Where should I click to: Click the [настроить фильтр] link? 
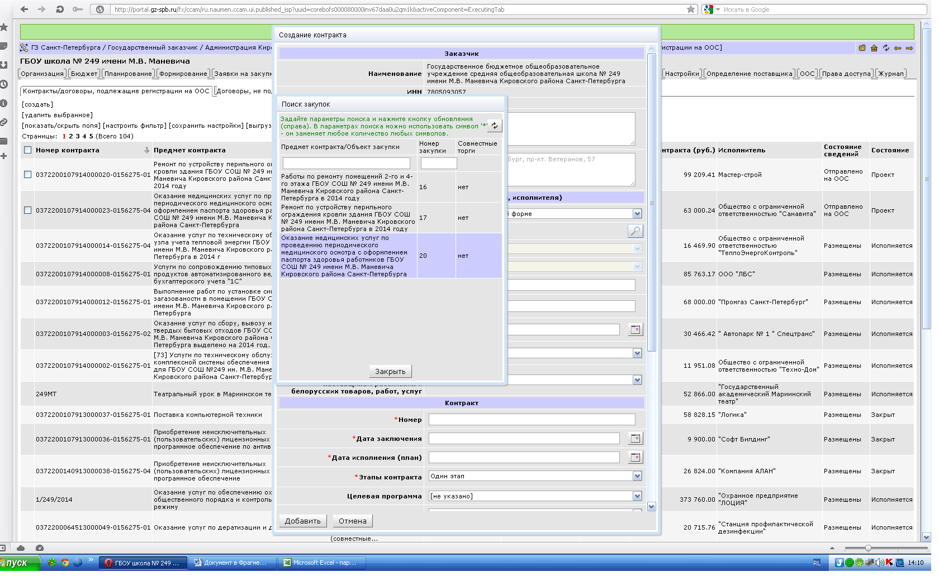[134, 126]
